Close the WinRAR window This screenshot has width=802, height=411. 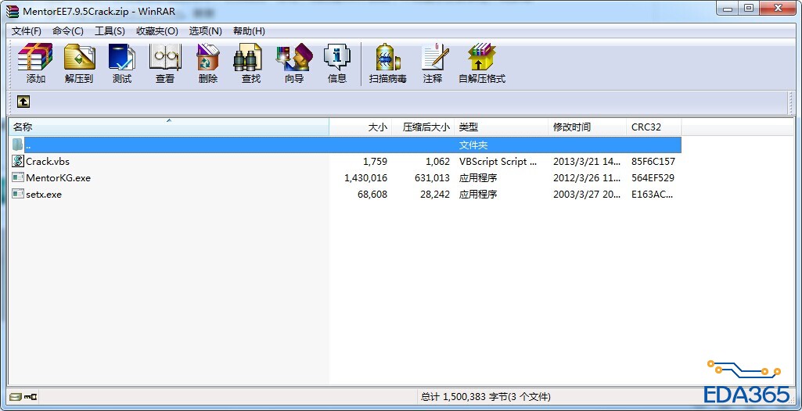click(x=778, y=8)
